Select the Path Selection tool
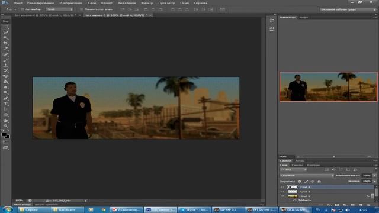The image size is (379, 213). pos(5,109)
